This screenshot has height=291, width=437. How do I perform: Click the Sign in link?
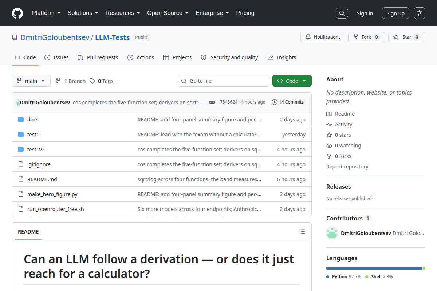click(365, 13)
